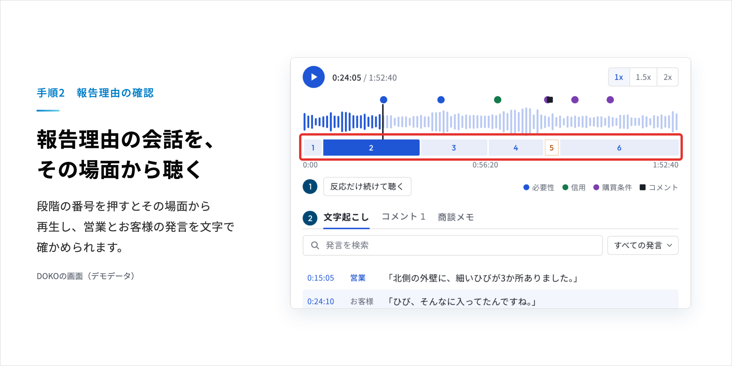The image size is (732, 366).
Task: Open the すべての発言 dropdown
Action: click(x=643, y=245)
